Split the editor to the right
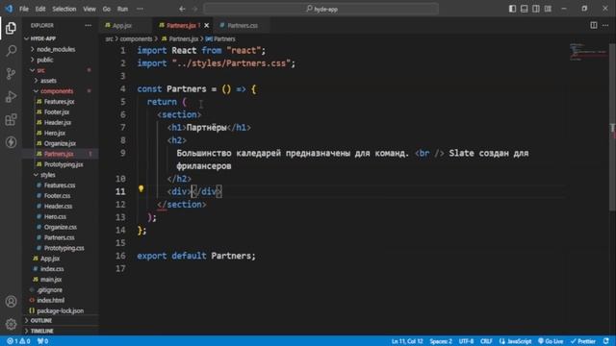This screenshot has width=616, height=346. click(594, 25)
